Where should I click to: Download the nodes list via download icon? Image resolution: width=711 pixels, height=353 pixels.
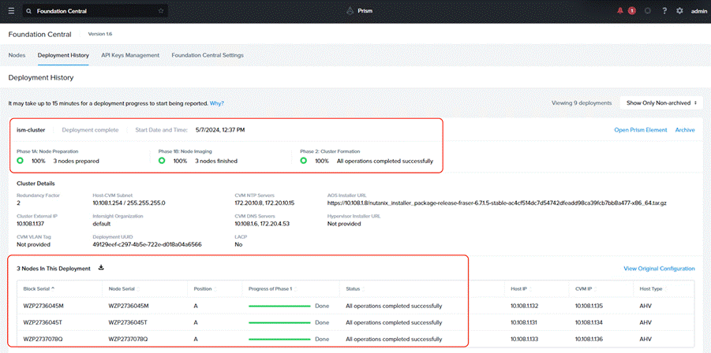101,268
